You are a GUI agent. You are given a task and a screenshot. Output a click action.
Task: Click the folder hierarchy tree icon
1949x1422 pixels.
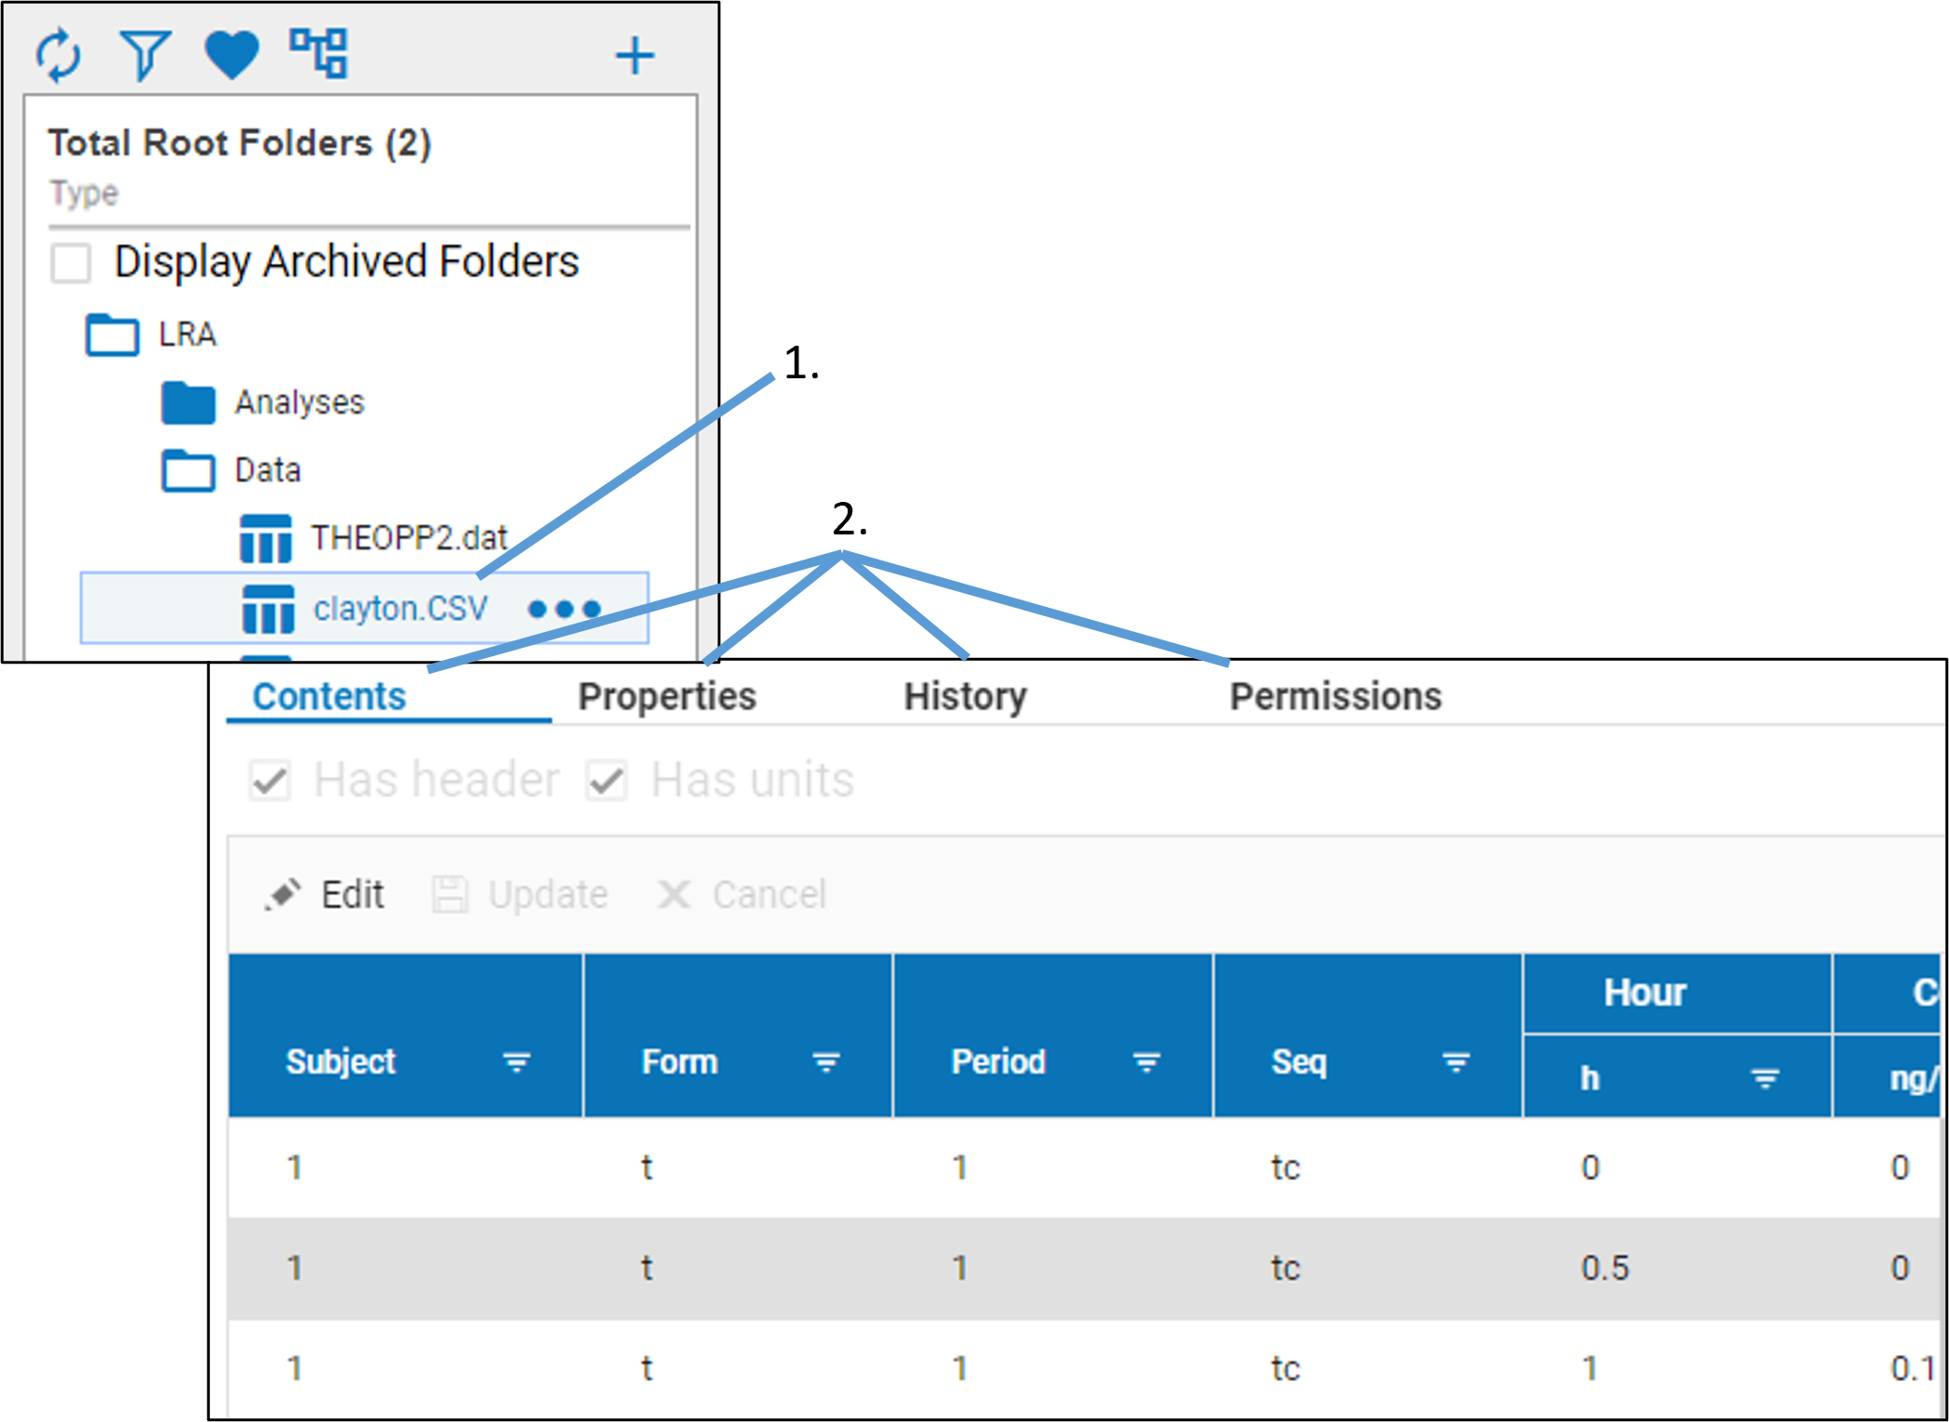click(x=319, y=53)
